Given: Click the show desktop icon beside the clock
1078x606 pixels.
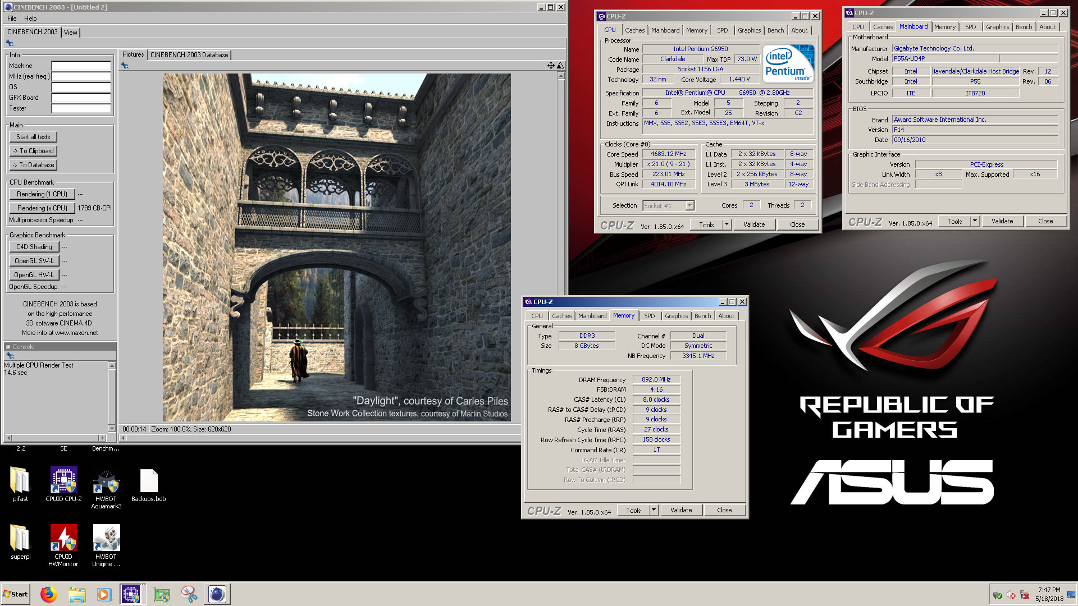Looking at the screenshot, I should 1071,594.
